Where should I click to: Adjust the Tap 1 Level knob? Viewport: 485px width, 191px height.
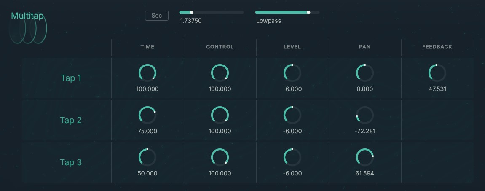tap(292, 73)
